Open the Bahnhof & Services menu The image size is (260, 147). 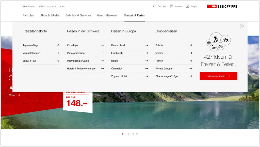pyautogui.click(x=78, y=15)
